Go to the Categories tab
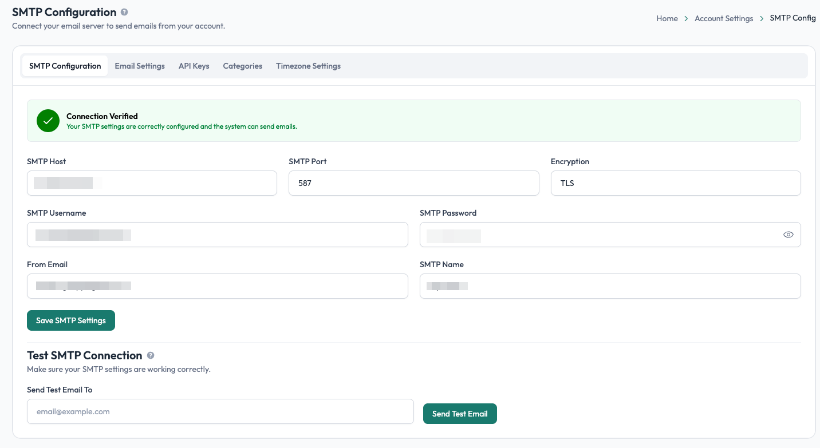 (x=243, y=66)
